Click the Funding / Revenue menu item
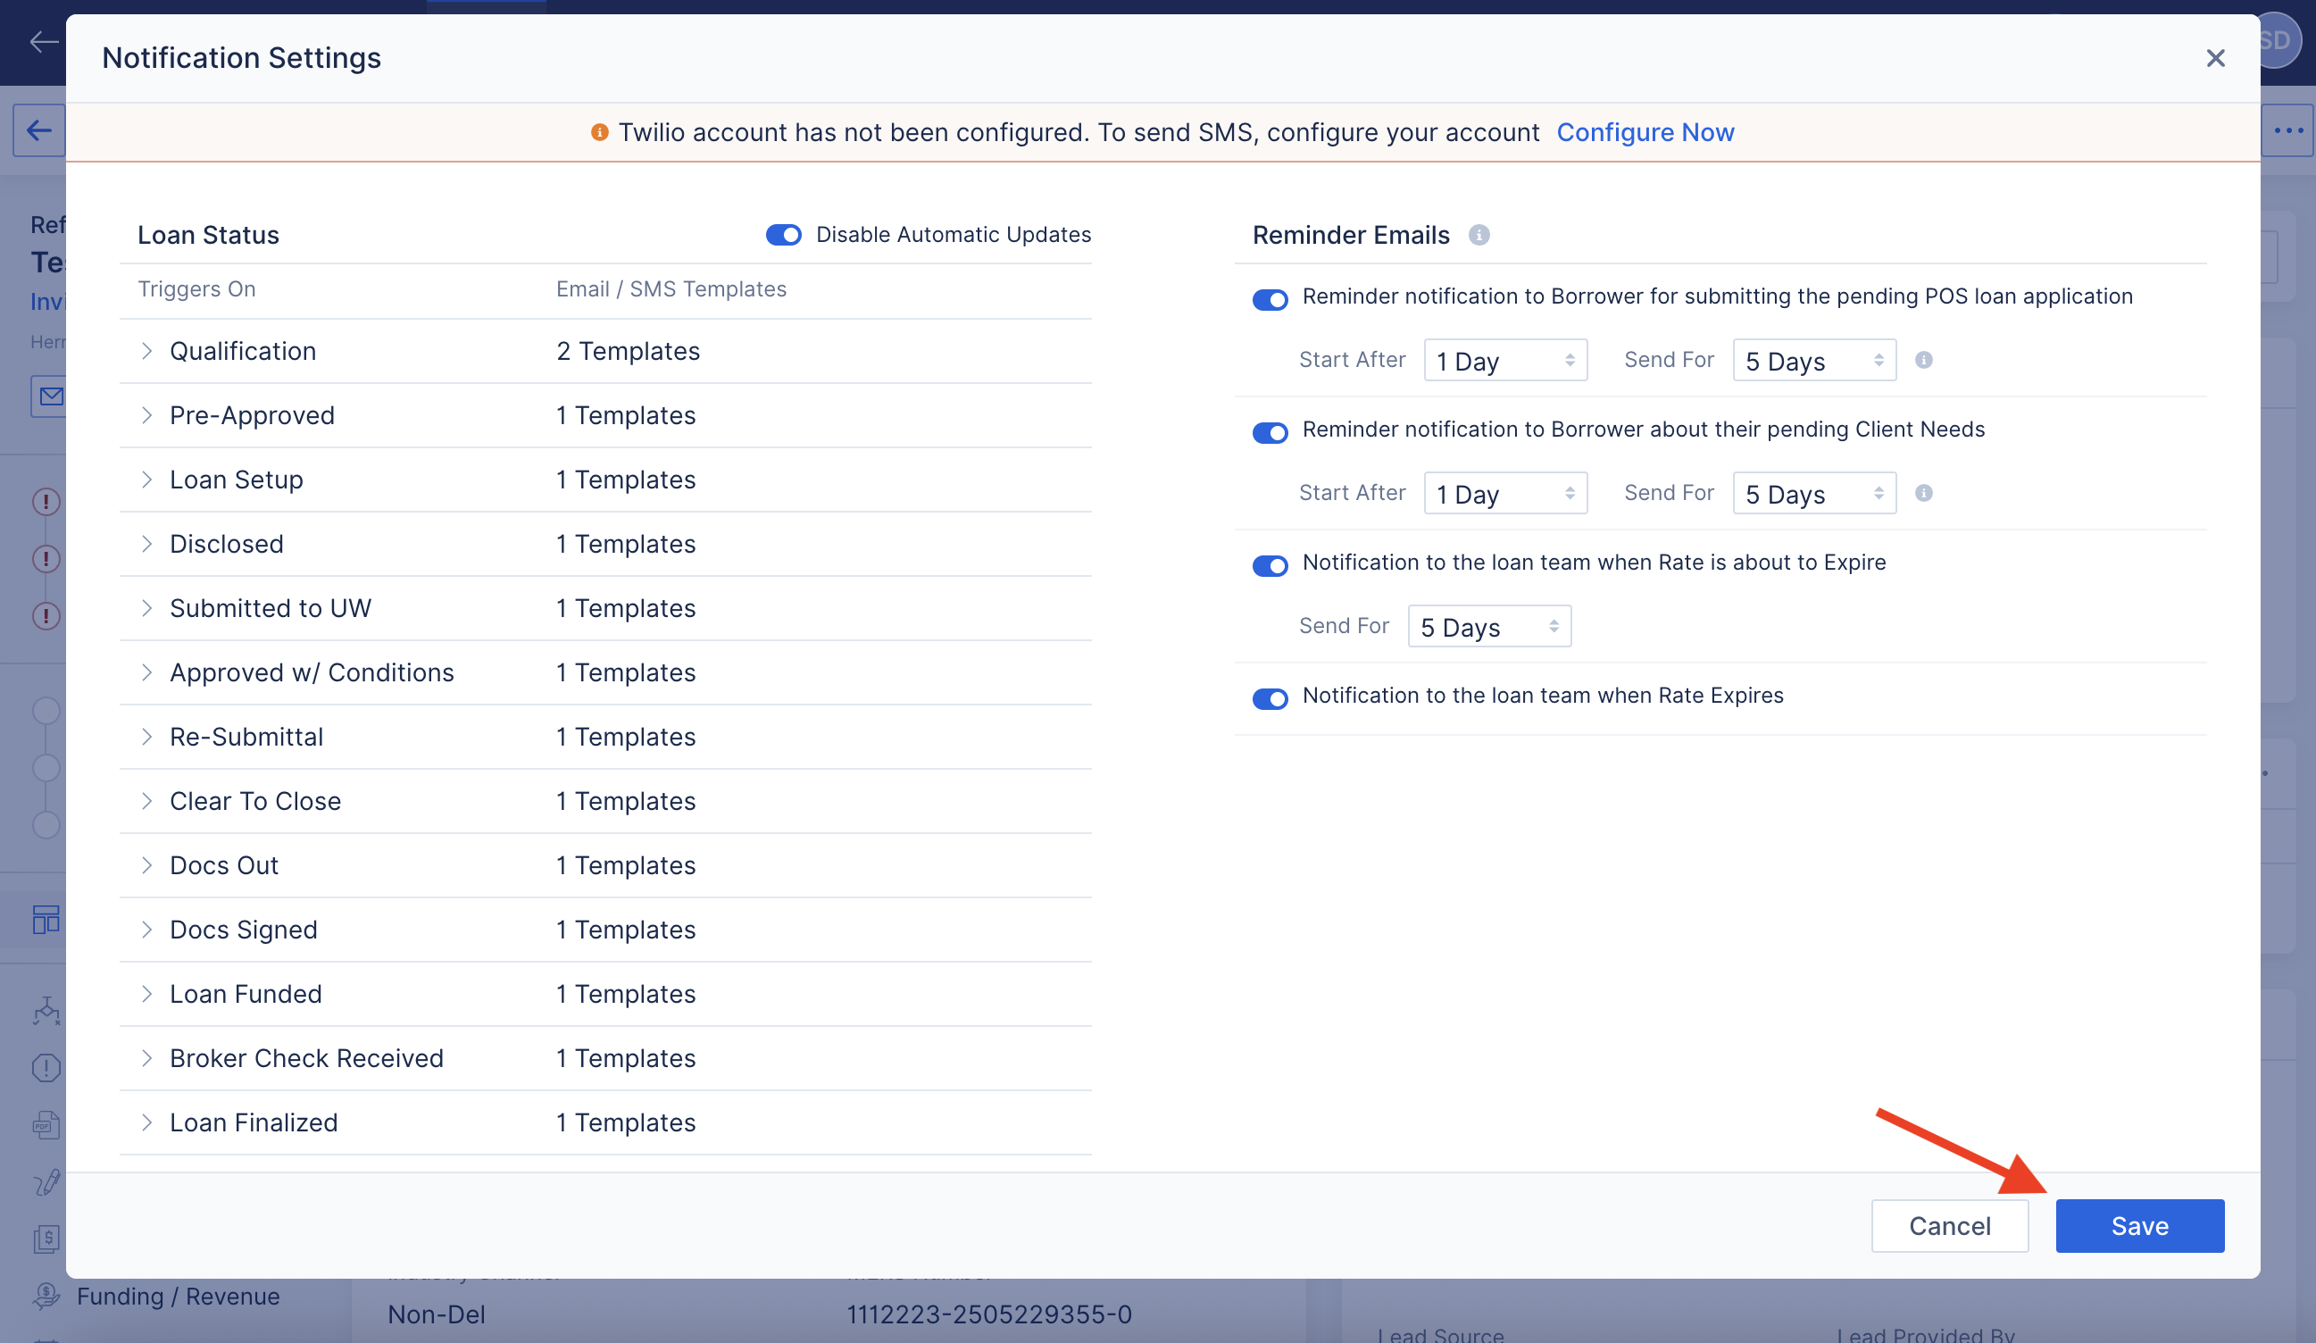The image size is (2316, 1343). [179, 1296]
